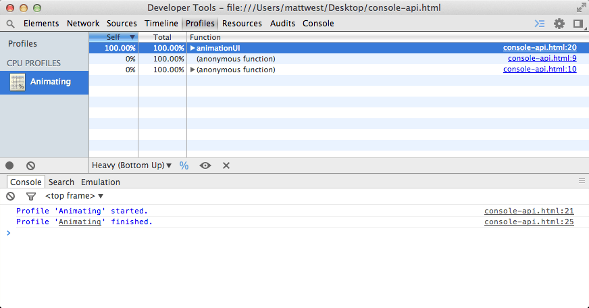Viewport: 589px width, 308px height.
Task: Toggle the show console drawer icon
Action: click(x=540, y=24)
